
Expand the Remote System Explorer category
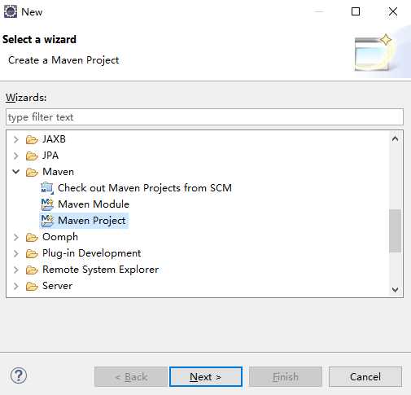pos(16,270)
